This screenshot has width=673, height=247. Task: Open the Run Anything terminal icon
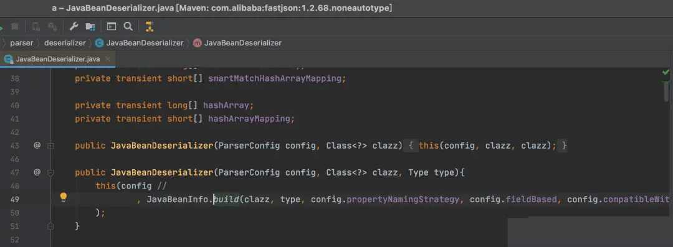tap(112, 27)
